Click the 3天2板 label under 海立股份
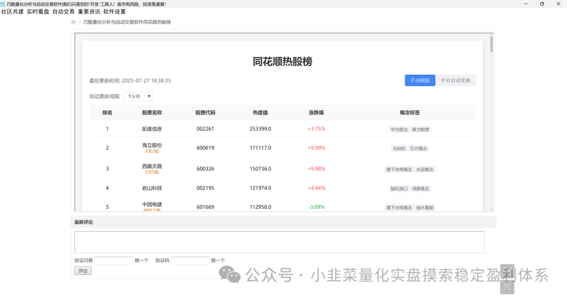Viewport: 567px width, 298px height. (152, 151)
